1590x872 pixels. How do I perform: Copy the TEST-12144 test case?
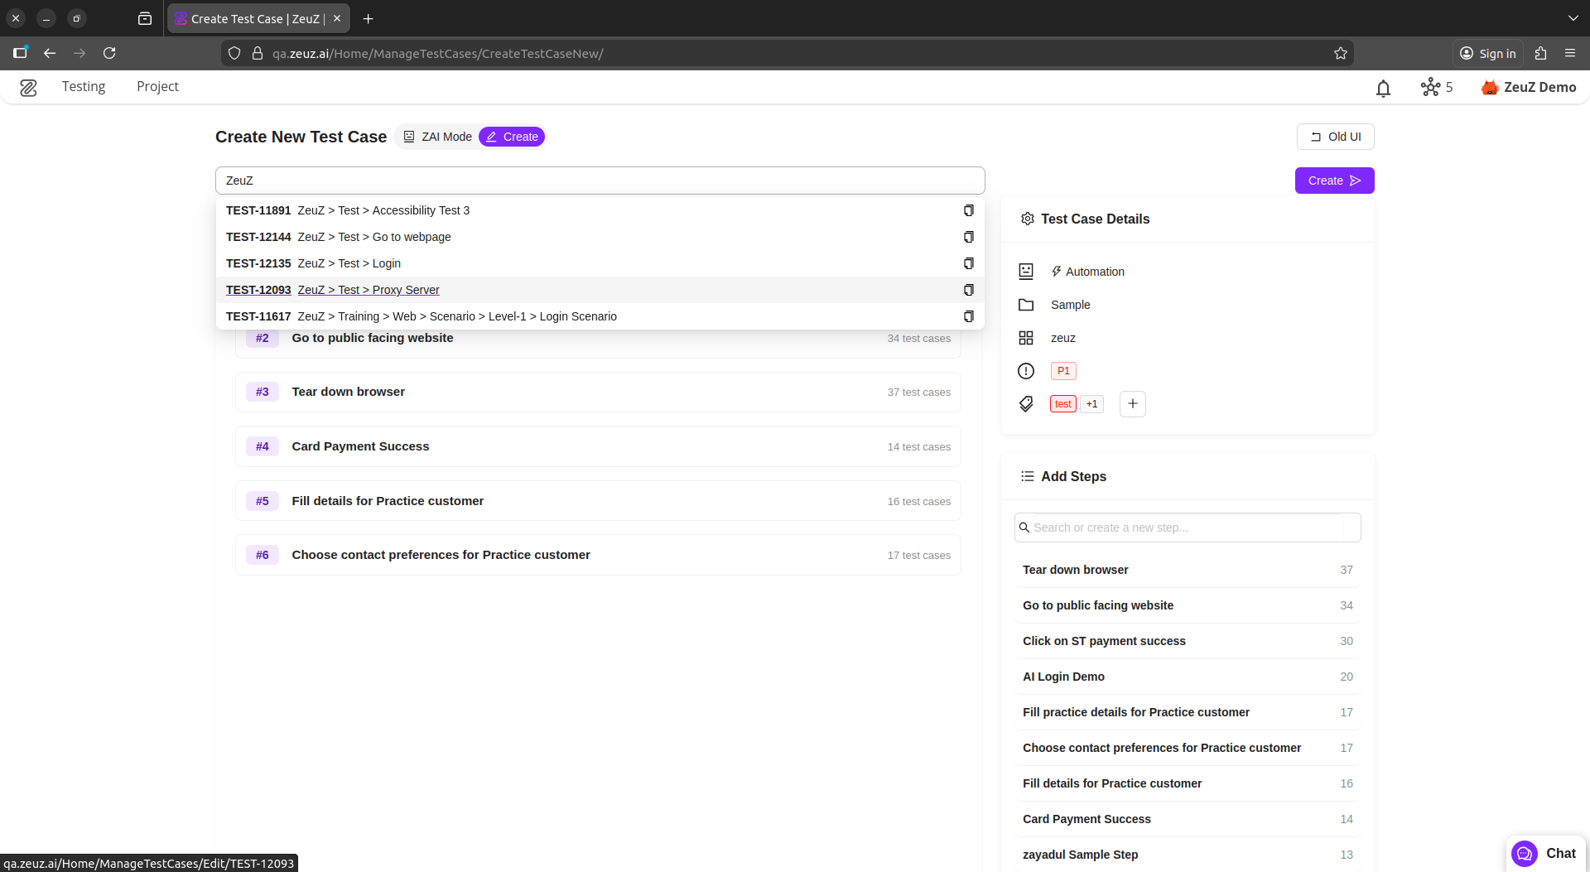tap(968, 237)
